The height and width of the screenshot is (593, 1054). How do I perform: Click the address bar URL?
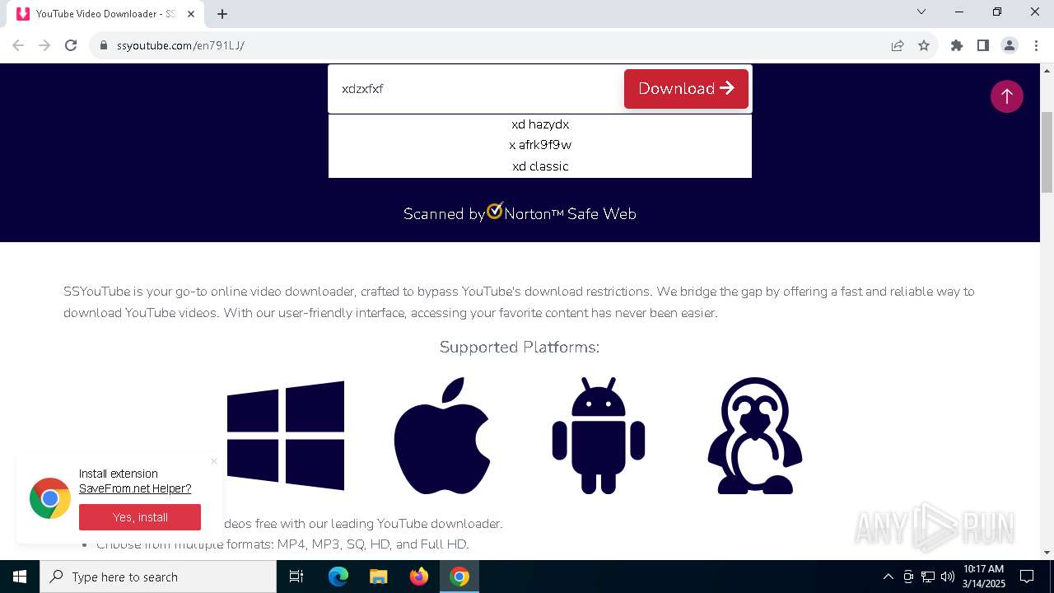click(180, 45)
